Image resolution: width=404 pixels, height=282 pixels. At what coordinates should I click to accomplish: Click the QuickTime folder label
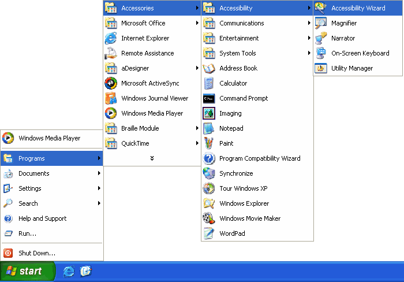pos(135,143)
